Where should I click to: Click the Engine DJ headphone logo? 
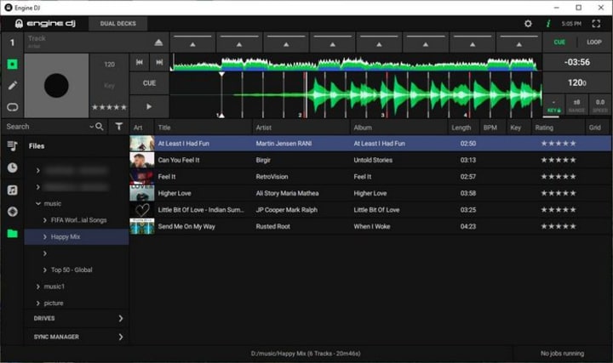click(19, 24)
